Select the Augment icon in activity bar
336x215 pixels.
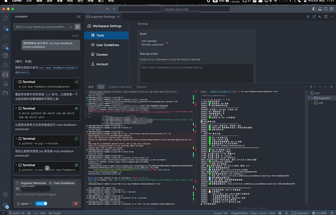pyautogui.click(x=5, y=74)
